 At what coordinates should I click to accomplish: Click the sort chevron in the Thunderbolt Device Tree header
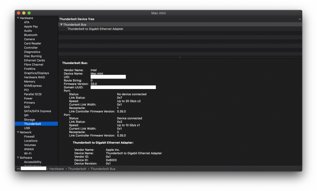pos(300,19)
